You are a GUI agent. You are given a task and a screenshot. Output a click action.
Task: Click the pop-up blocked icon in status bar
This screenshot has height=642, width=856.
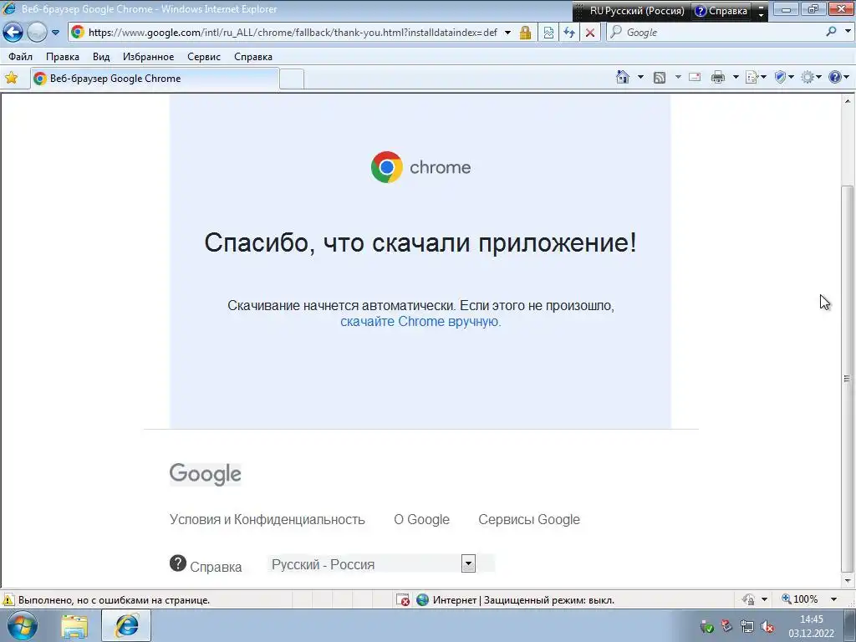(403, 600)
